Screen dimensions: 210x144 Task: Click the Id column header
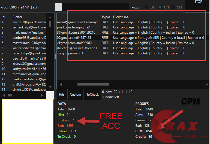click(3, 17)
